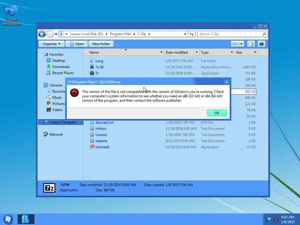The width and height of the screenshot is (300, 225).
Task: Select Network in the navigation pane
Action: tap(56, 134)
